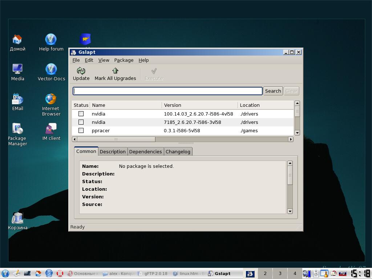Switch to the Changelog tab

coord(178,152)
